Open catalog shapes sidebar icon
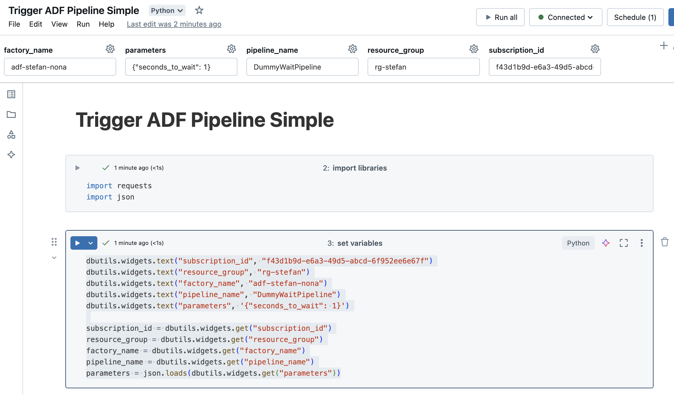 11,135
